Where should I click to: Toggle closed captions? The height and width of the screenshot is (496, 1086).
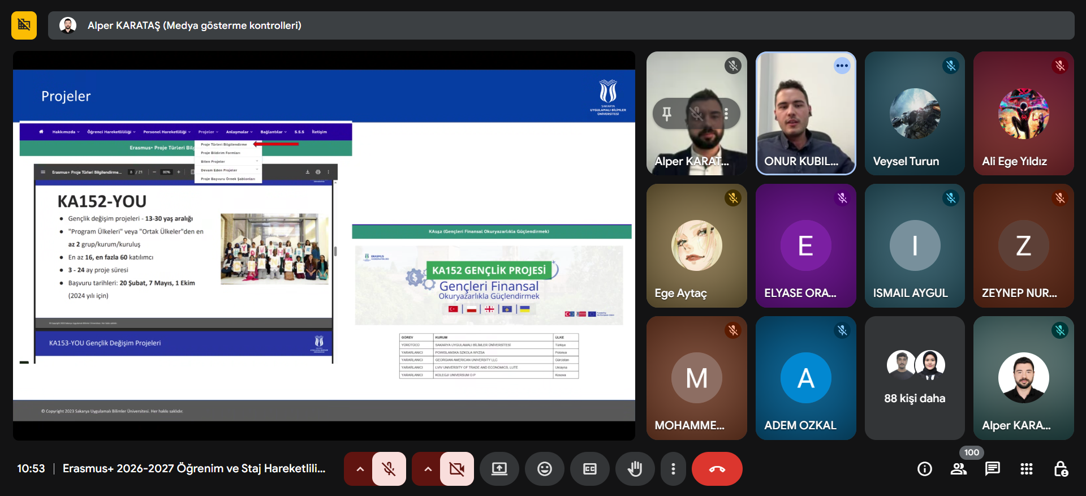pyautogui.click(x=589, y=469)
